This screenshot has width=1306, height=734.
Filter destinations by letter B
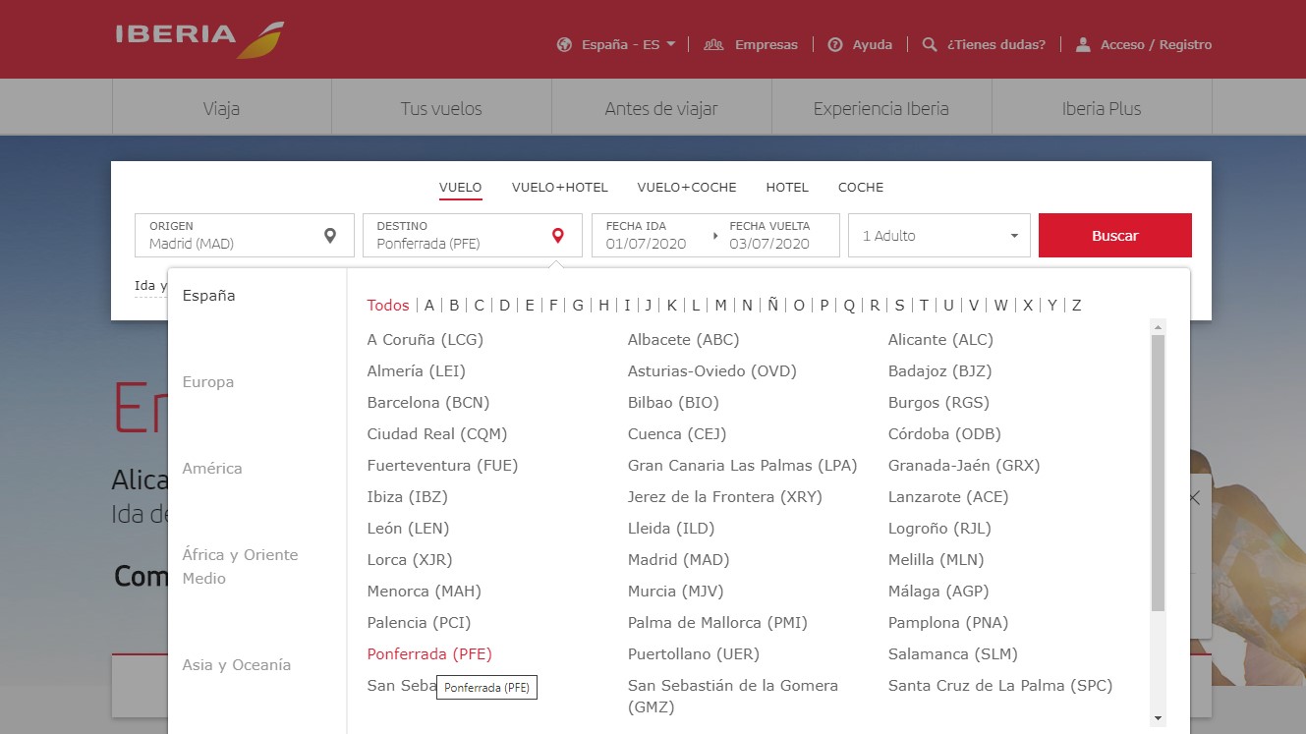[x=454, y=306]
